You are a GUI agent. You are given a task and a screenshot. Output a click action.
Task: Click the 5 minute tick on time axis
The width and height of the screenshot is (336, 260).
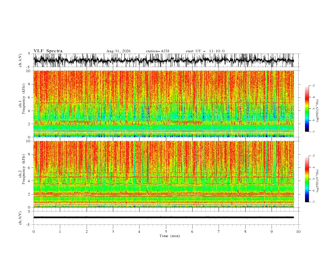166,232
